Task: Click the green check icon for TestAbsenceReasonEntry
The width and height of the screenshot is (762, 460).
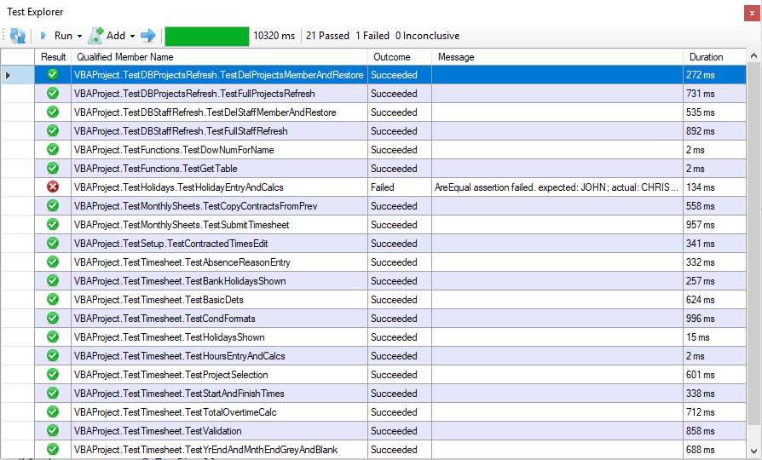Action: 53,262
